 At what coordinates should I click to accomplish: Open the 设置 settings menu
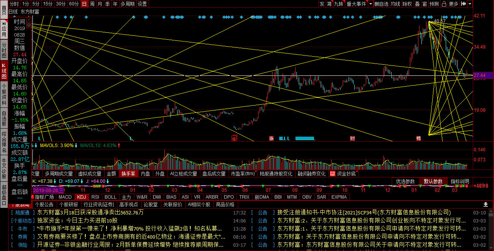coord(142,4)
